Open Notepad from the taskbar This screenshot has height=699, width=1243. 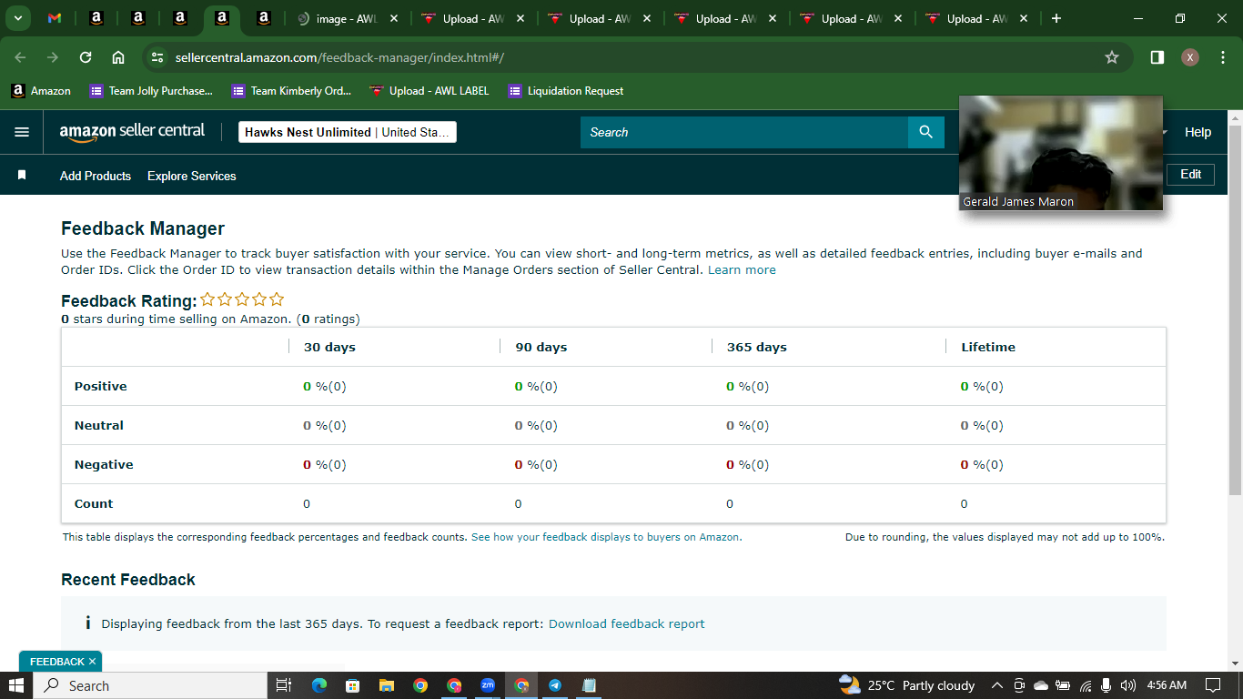click(589, 685)
